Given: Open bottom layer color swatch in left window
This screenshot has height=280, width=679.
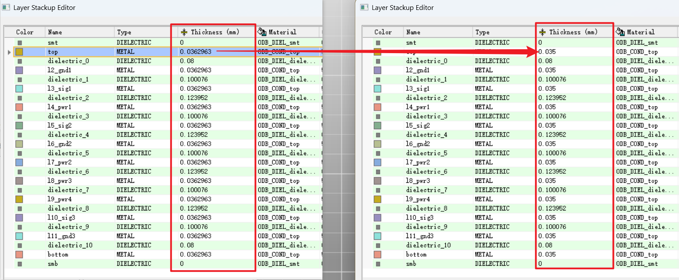Looking at the screenshot, I should pos(19,255).
